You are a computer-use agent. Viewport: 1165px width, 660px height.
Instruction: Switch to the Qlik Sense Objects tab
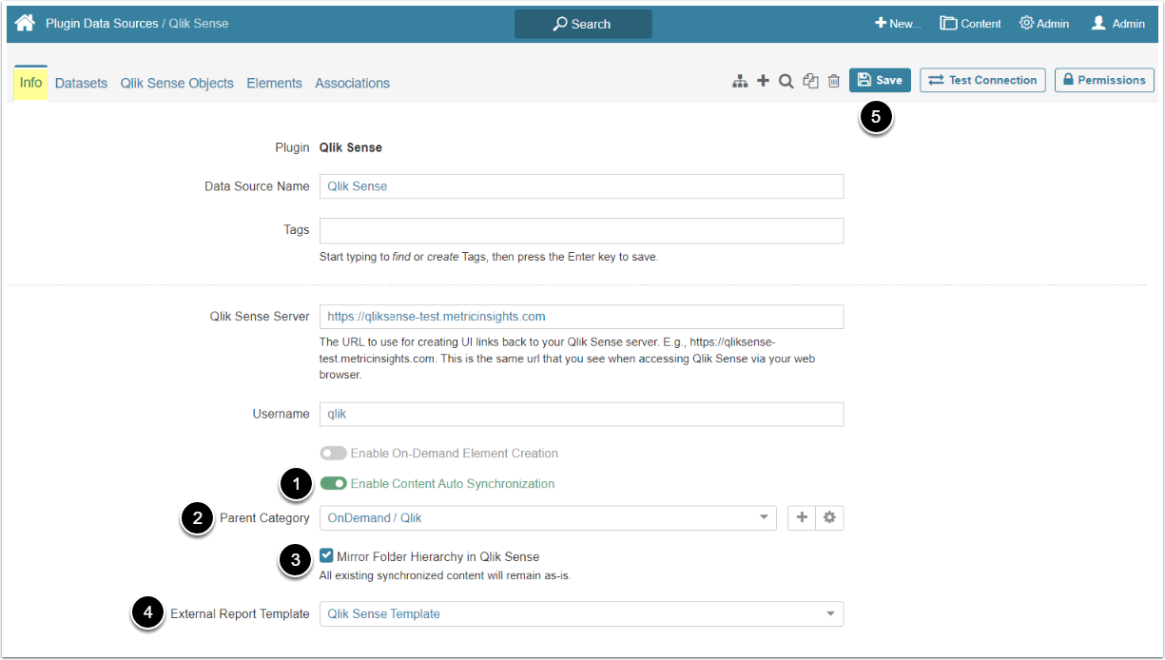point(177,83)
